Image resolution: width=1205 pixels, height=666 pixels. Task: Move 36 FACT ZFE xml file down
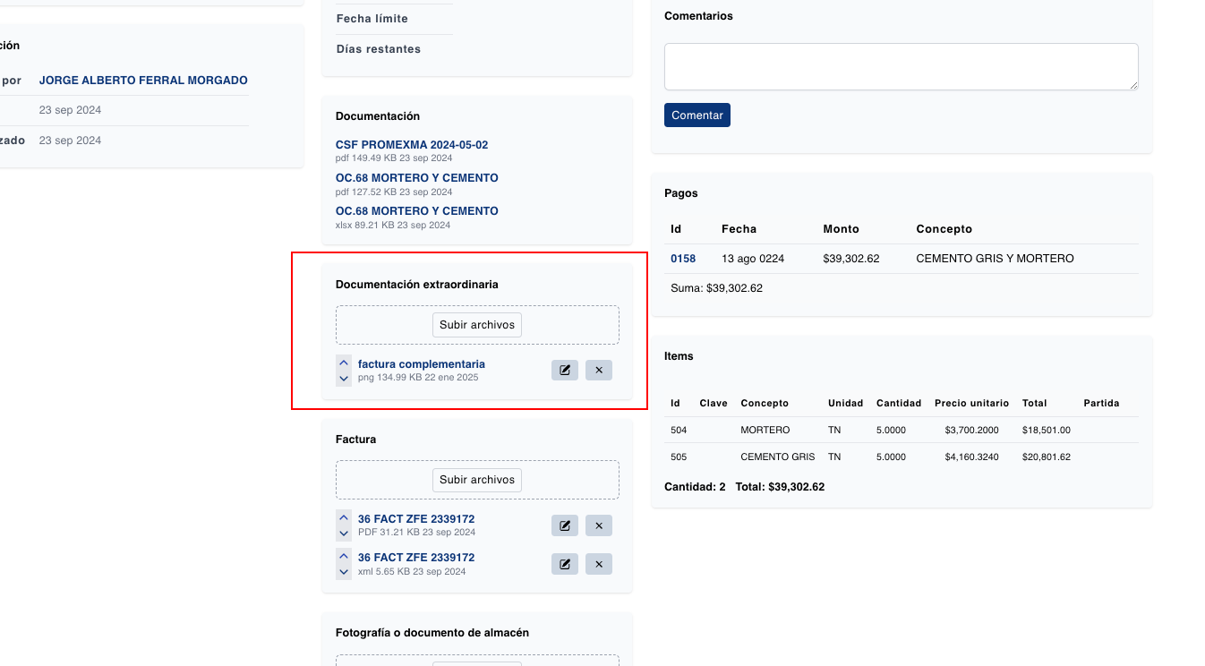point(344,572)
